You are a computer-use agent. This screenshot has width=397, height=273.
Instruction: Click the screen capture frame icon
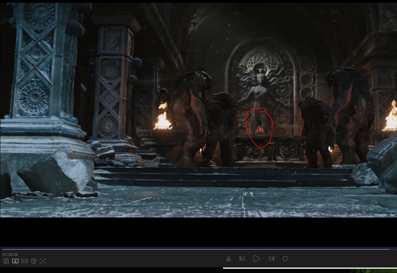43,261
